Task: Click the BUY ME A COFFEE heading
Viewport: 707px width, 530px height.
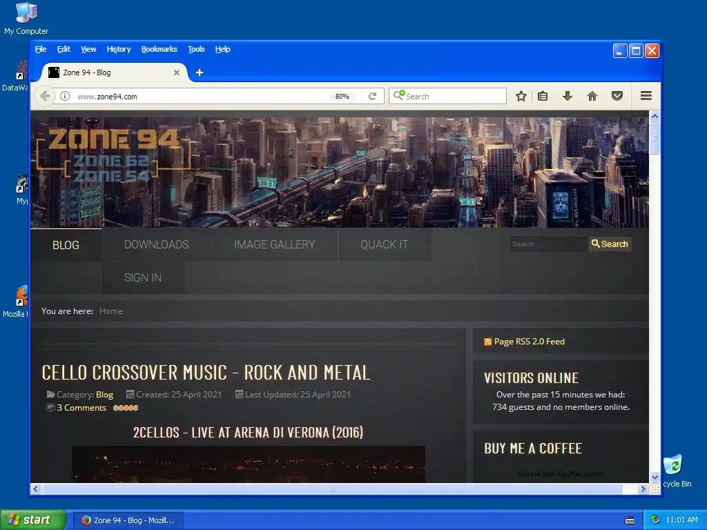Action: 533,449
